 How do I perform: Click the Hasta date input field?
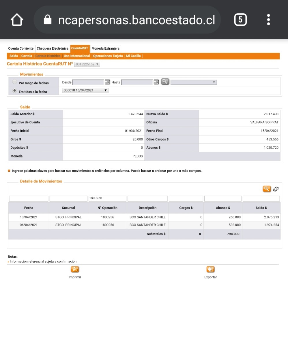pos(137,82)
